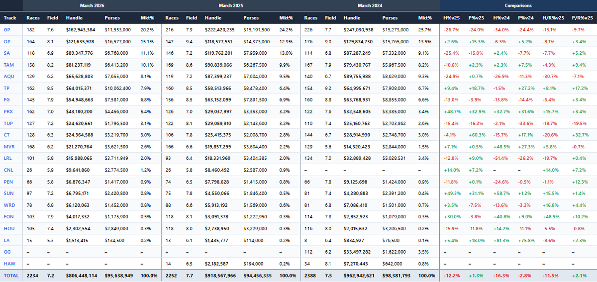This screenshot has height=282, width=597.
Task: Open the TP track row link
Action: [6, 88]
